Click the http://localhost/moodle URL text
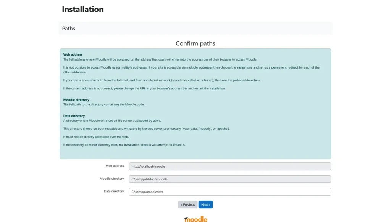391x222 pixels. (148, 166)
